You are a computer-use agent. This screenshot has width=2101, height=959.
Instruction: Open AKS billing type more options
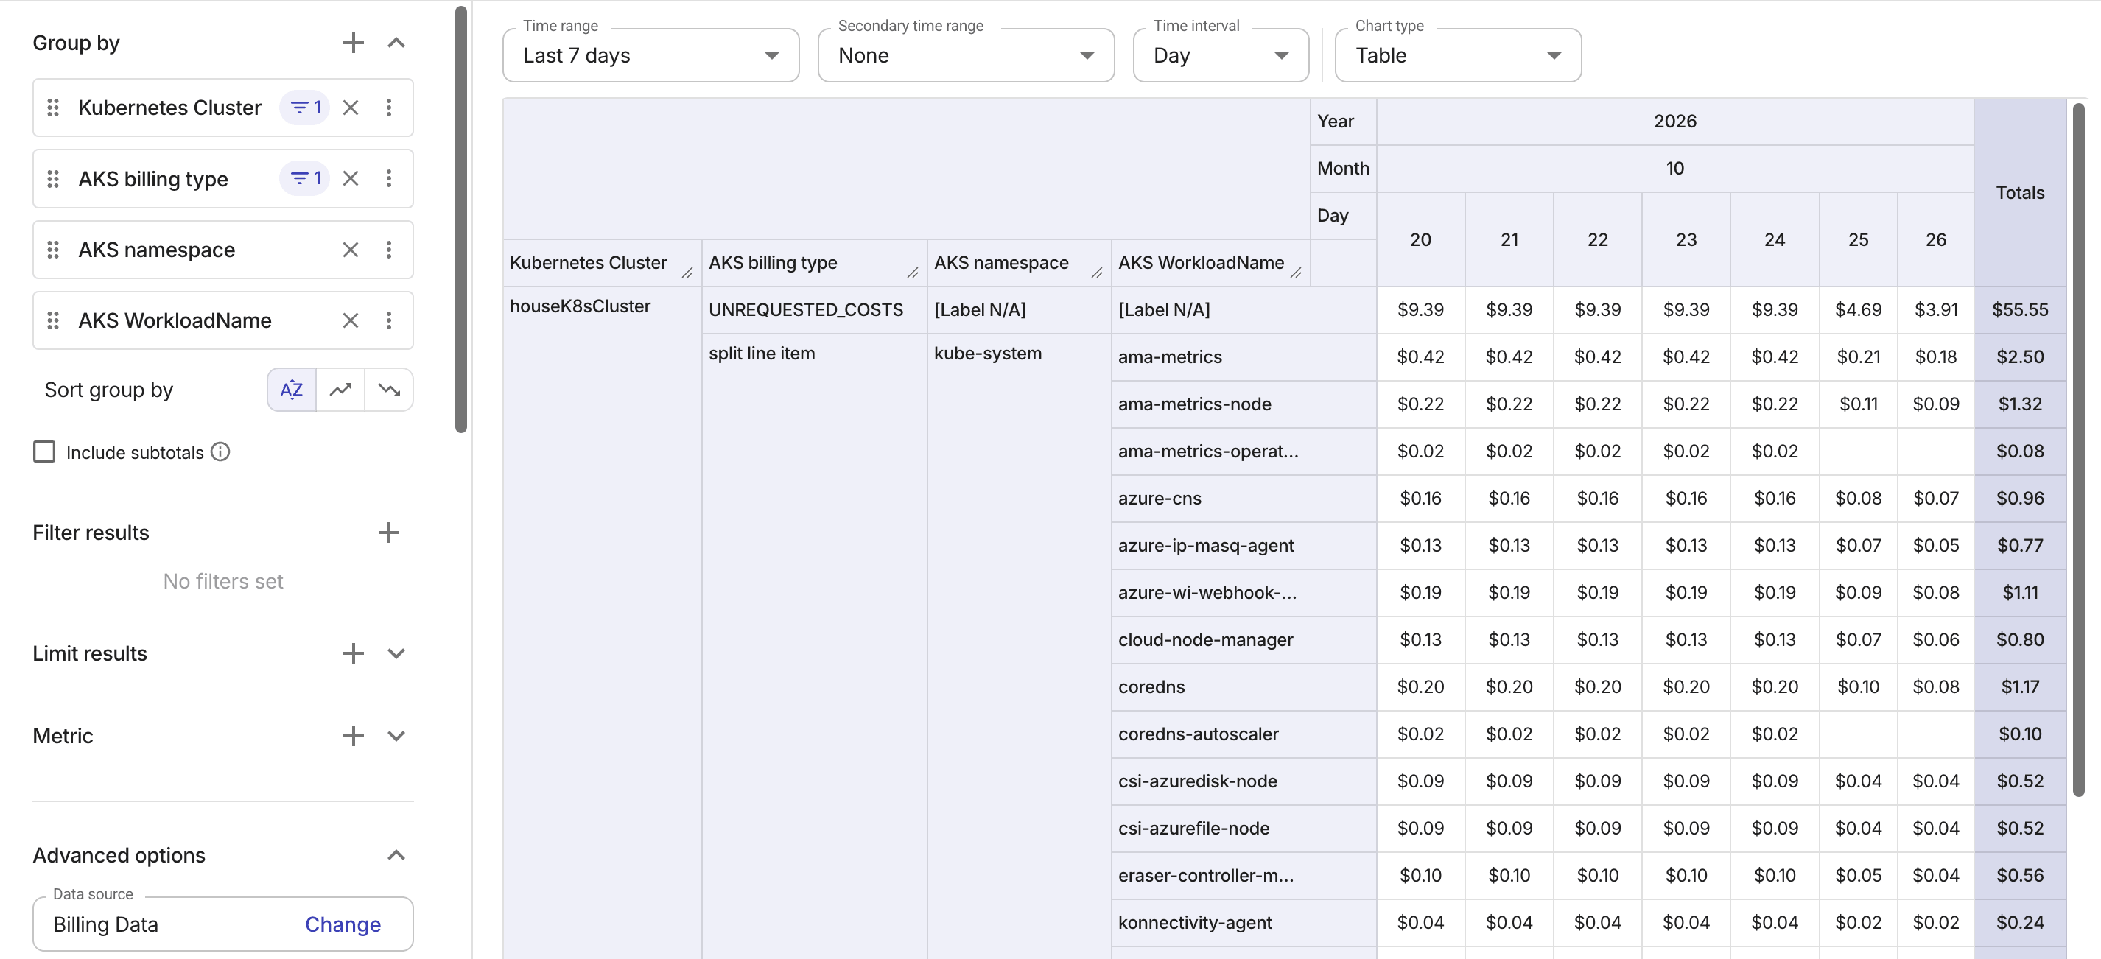tap(389, 178)
